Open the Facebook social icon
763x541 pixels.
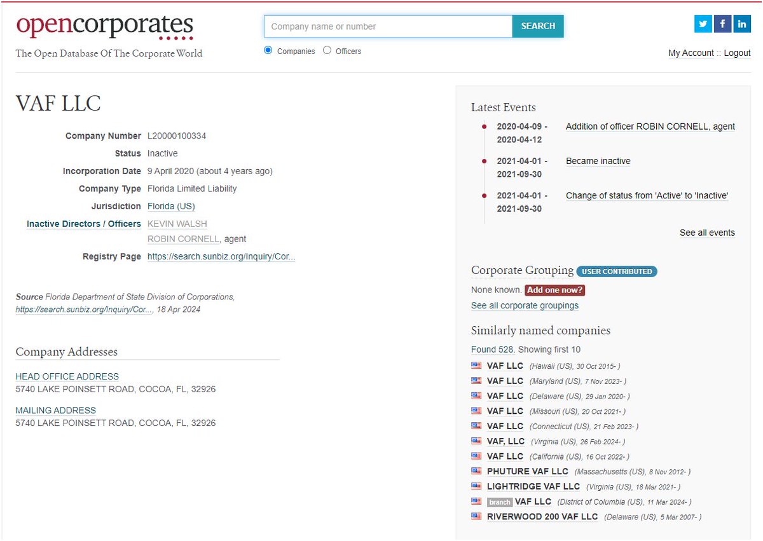(722, 24)
